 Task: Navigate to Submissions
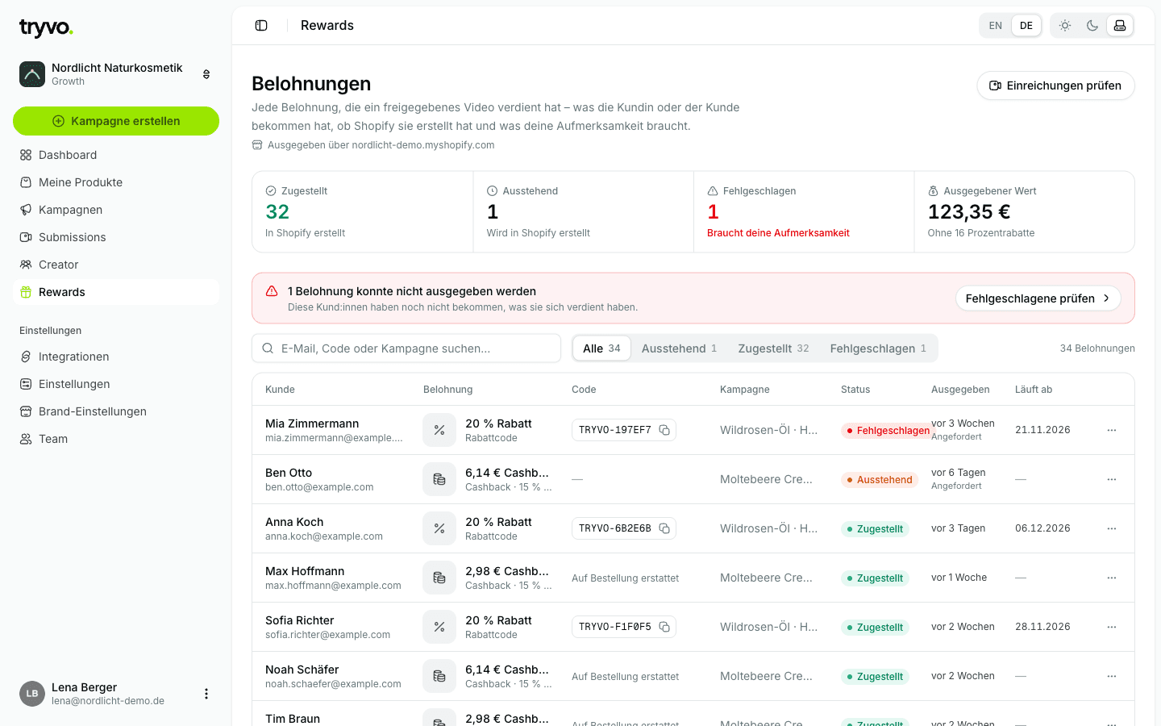click(116, 237)
